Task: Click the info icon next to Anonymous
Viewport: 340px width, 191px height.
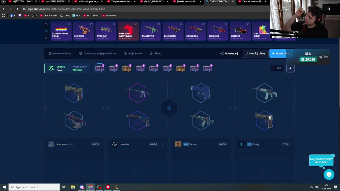Action: point(71,144)
